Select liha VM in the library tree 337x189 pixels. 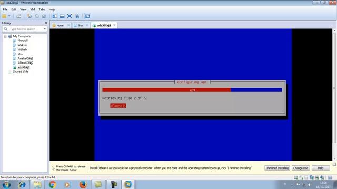coord(20,54)
